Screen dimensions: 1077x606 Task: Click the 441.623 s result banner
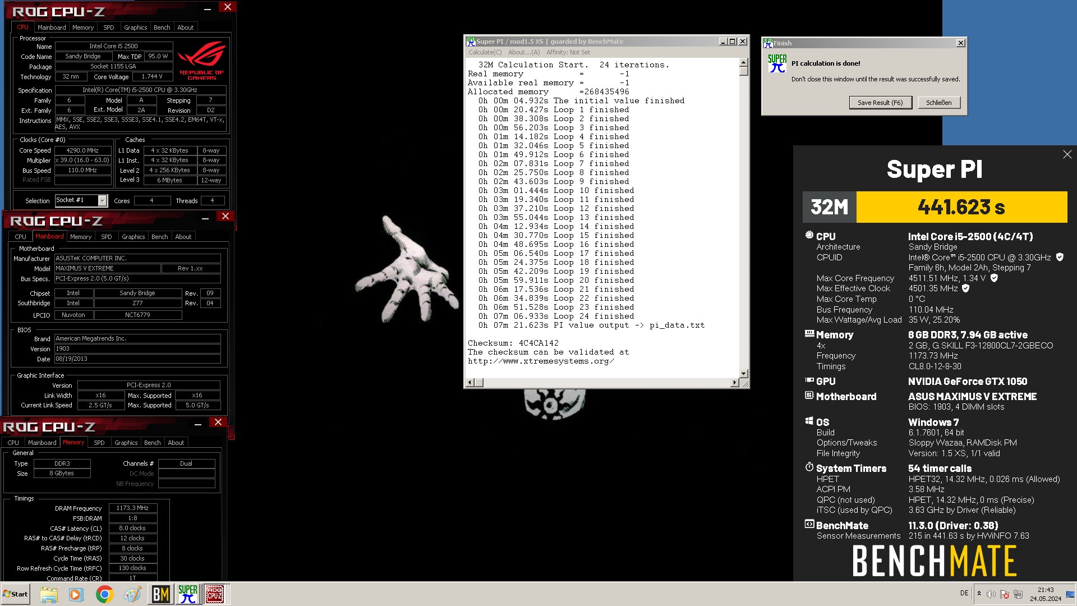[x=961, y=207]
